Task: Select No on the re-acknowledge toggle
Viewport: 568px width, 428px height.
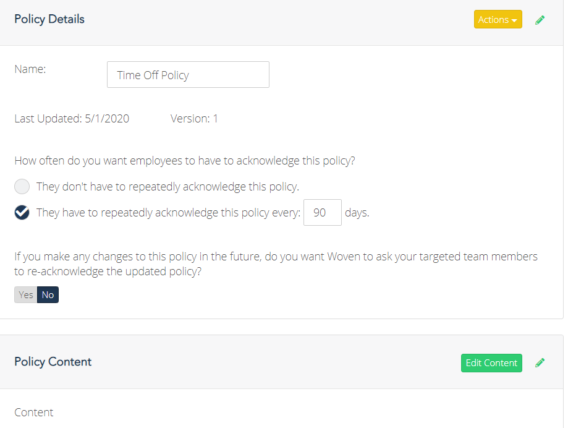Action: pyautogui.click(x=48, y=294)
